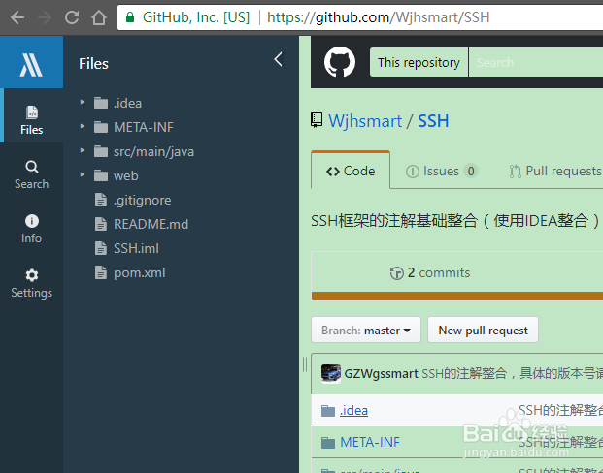Switch to the Code tab
Image resolution: width=603 pixels, height=473 pixels.
tap(351, 171)
